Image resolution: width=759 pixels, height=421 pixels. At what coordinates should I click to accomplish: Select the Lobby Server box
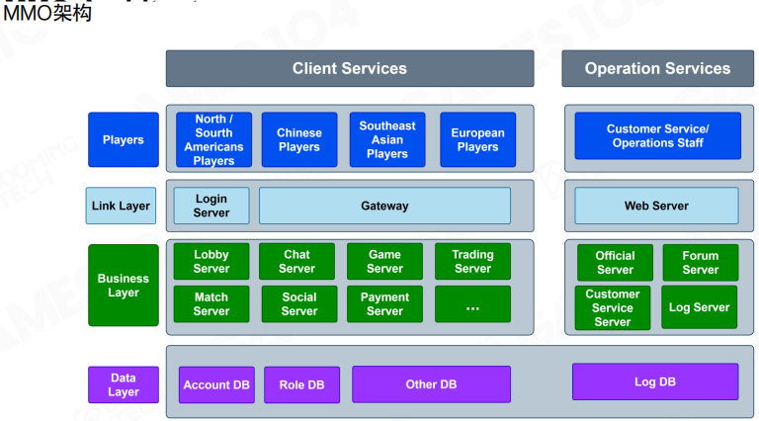point(211,262)
